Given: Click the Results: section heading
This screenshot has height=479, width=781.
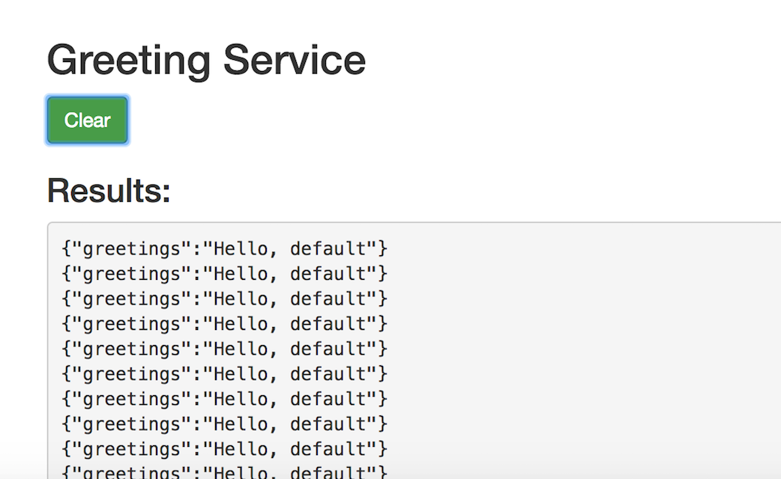Looking at the screenshot, I should [109, 191].
